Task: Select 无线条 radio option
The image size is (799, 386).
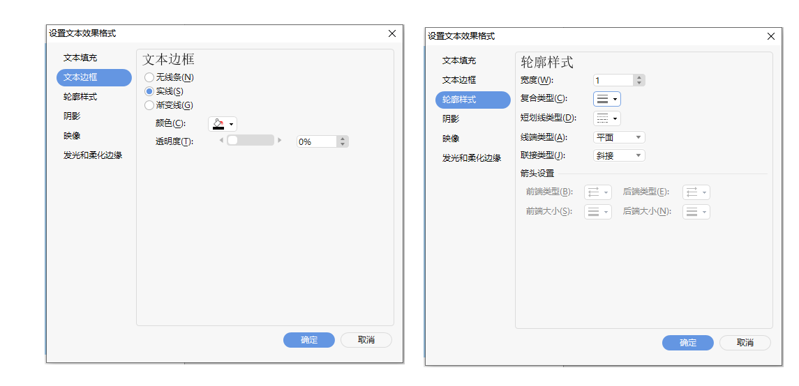Action: point(169,78)
